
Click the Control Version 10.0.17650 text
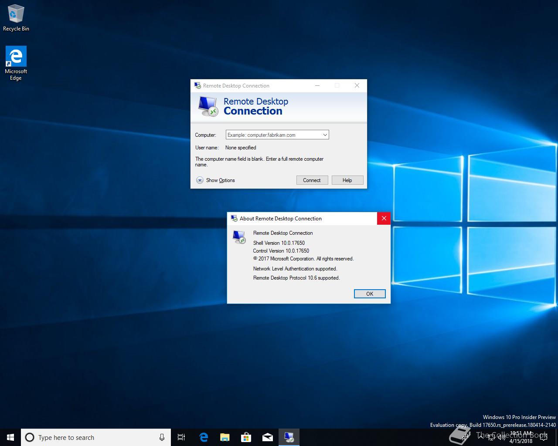click(x=281, y=251)
